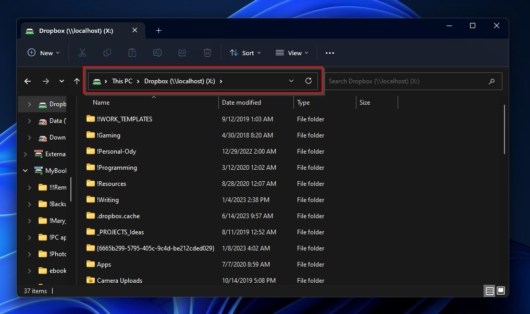Open the New item menu

(43, 53)
